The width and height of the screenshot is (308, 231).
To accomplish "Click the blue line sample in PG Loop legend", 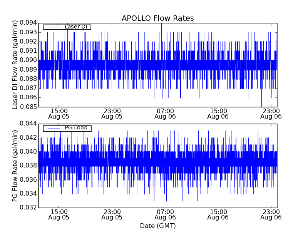I will coord(53,128).
